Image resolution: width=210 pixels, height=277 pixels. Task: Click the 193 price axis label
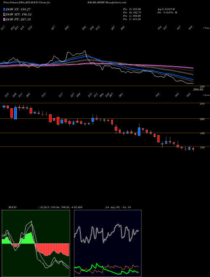coord(202,133)
